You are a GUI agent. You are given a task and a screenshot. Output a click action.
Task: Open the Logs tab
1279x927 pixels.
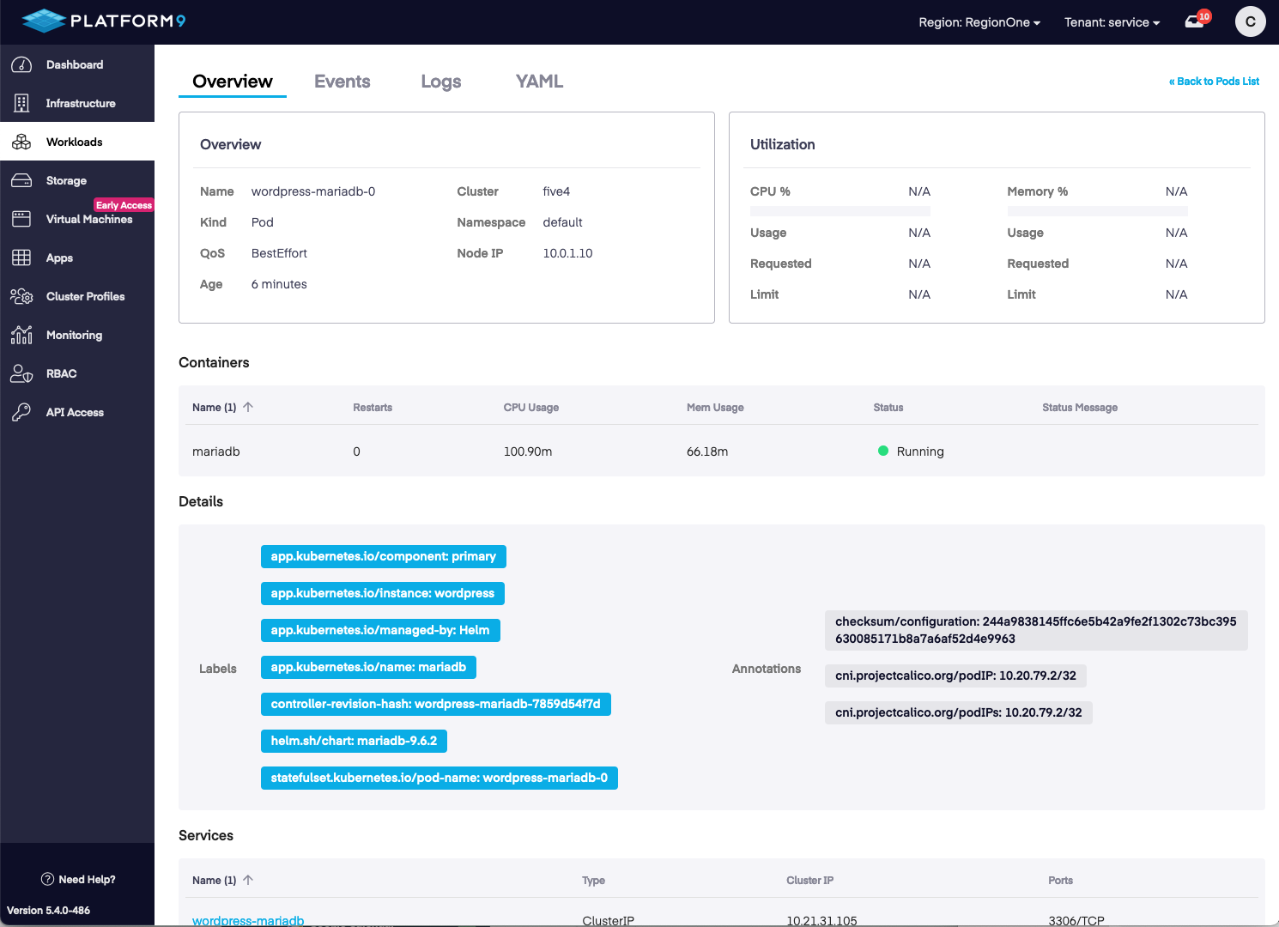click(440, 82)
